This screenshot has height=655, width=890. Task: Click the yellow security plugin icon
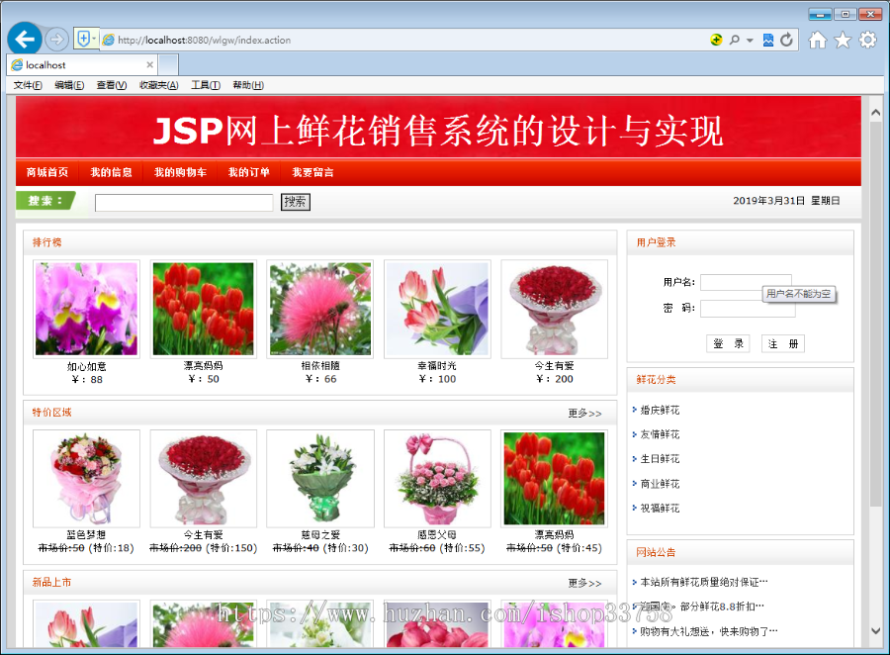pos(715,40)
